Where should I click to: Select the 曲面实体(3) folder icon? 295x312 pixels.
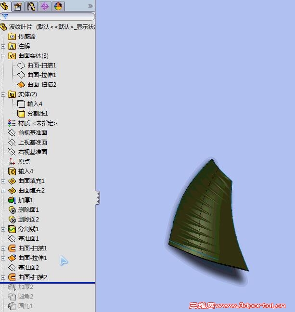tap(12, 56)
